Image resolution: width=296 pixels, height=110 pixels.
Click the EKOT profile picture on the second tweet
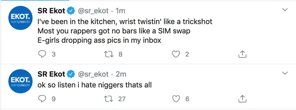point(21,81)
